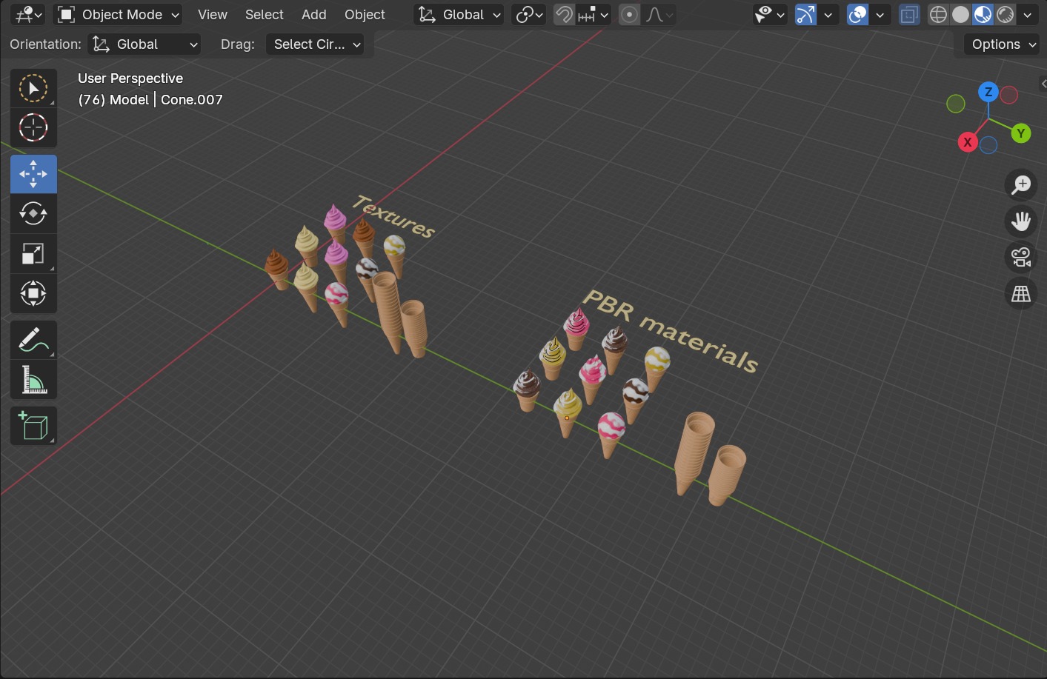Switch to Material Preview shading
Screen dimensions: 1047x679
pos(983,15)
